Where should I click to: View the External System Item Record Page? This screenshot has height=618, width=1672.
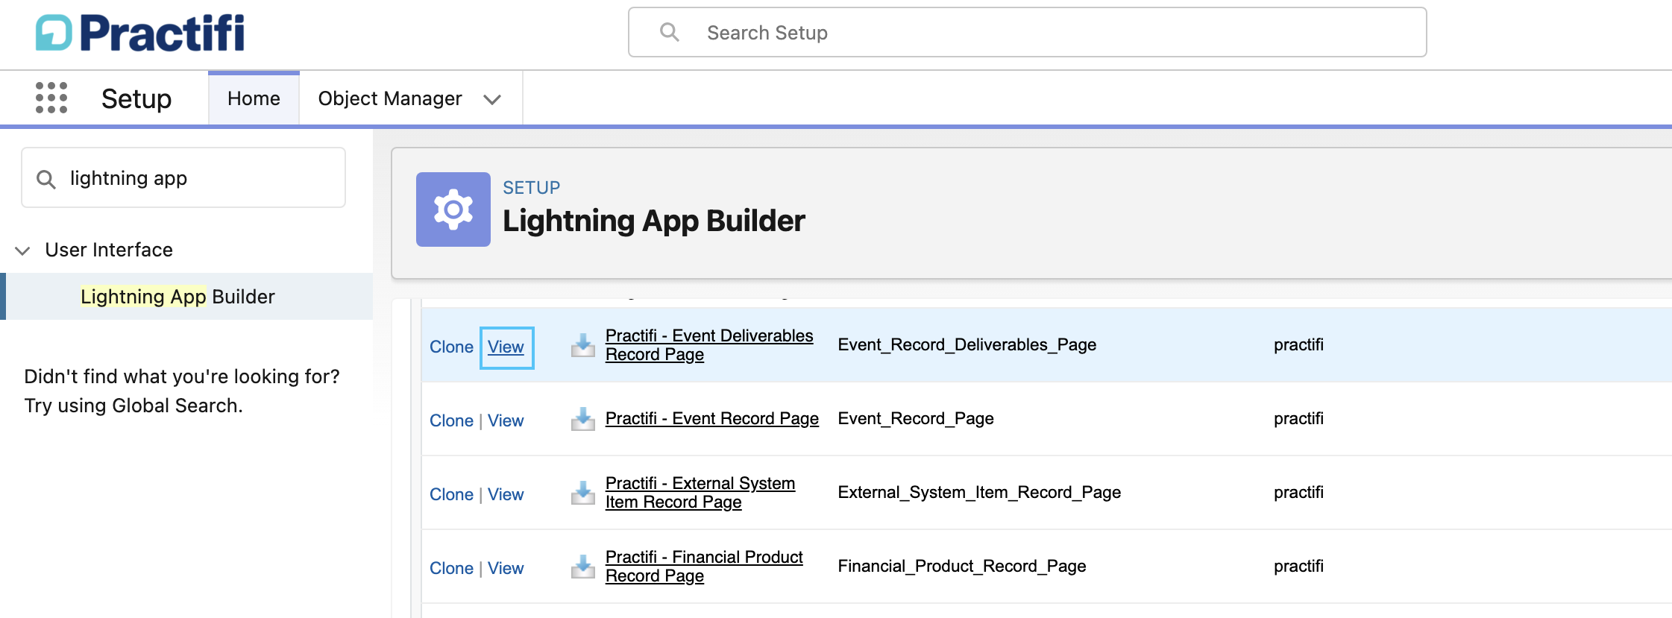click(x=506, y=494)
